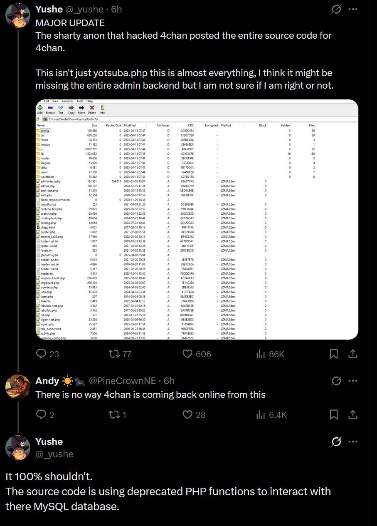Screen dimensions: 377x526
Task: View analytics showing 86K views
Action: 261,354
